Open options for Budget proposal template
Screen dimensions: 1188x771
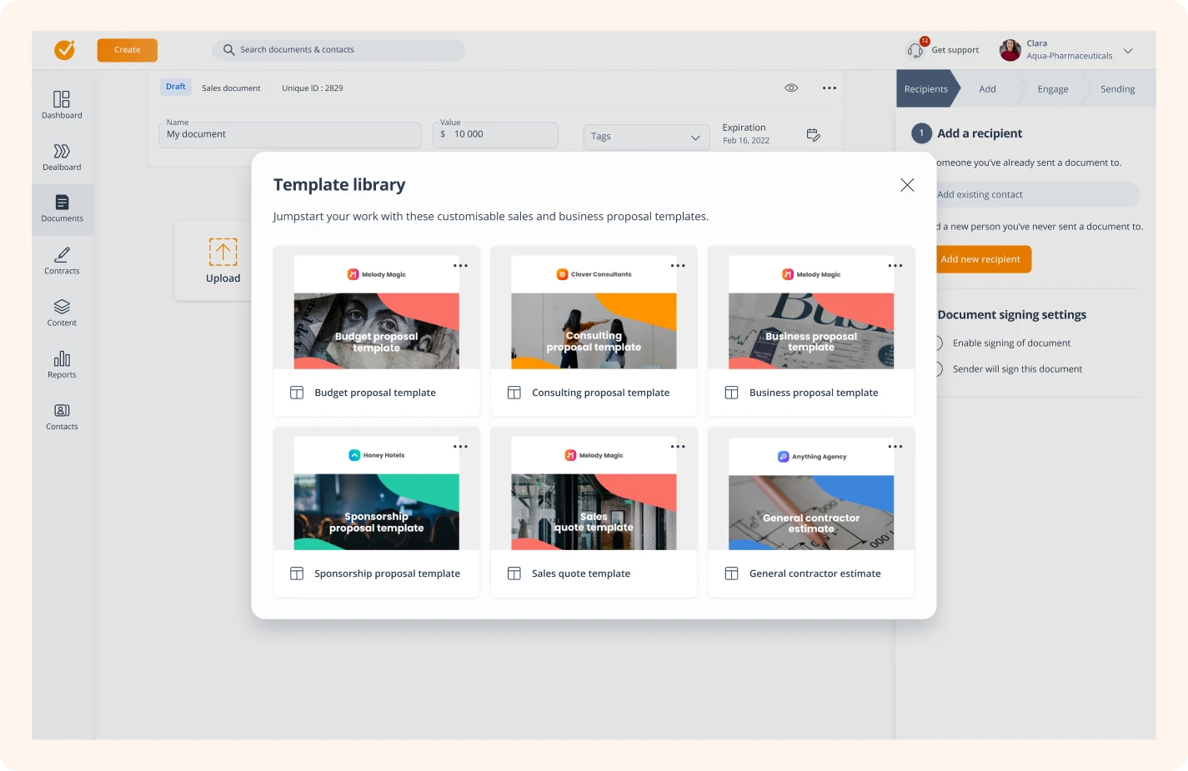pyautogui.click(x=460, y=265)
